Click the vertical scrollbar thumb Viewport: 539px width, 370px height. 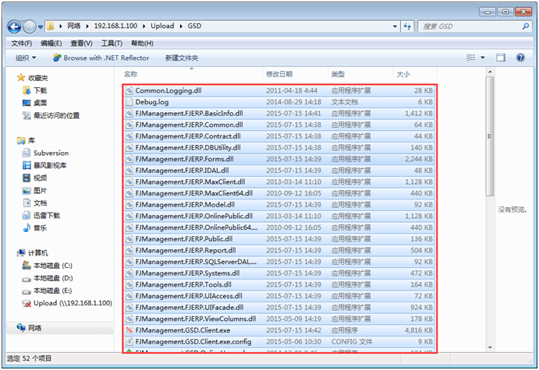(x=490, y=136)
